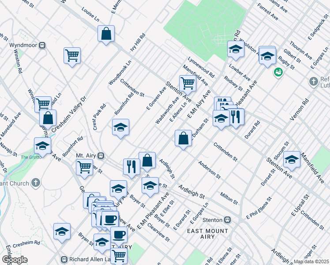
Task: Click the shopping bag marker near Ardleigh St
Action: point(147,160)
